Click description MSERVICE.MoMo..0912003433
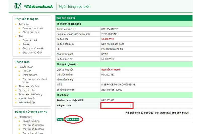 point(118,85)
